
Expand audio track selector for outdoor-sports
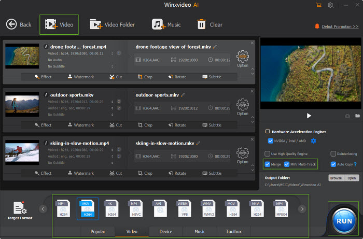[112, 108]
